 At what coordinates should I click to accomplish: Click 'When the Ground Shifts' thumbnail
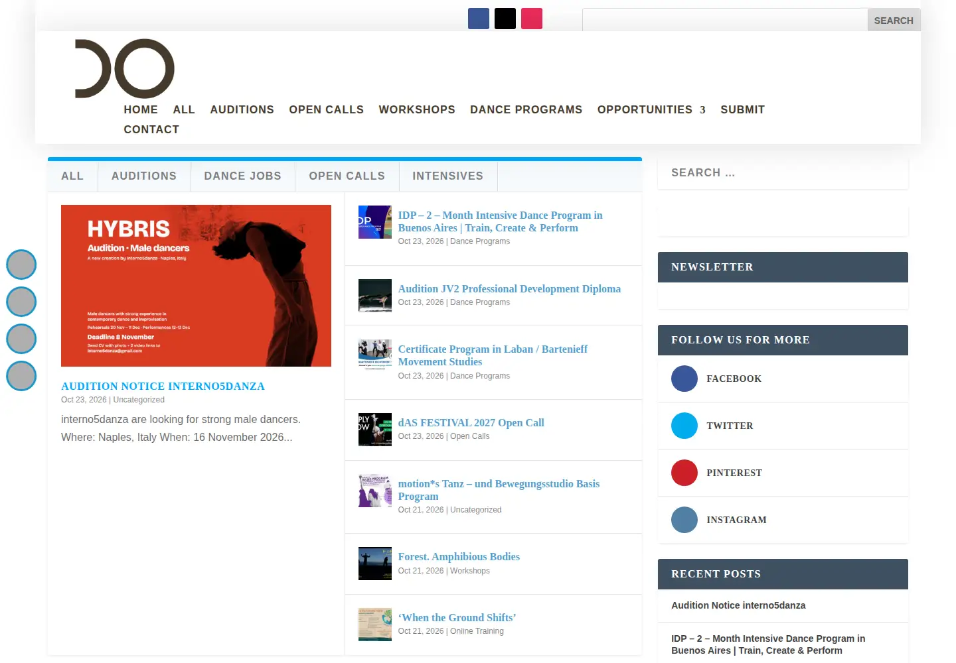click(x=375, y=625)
